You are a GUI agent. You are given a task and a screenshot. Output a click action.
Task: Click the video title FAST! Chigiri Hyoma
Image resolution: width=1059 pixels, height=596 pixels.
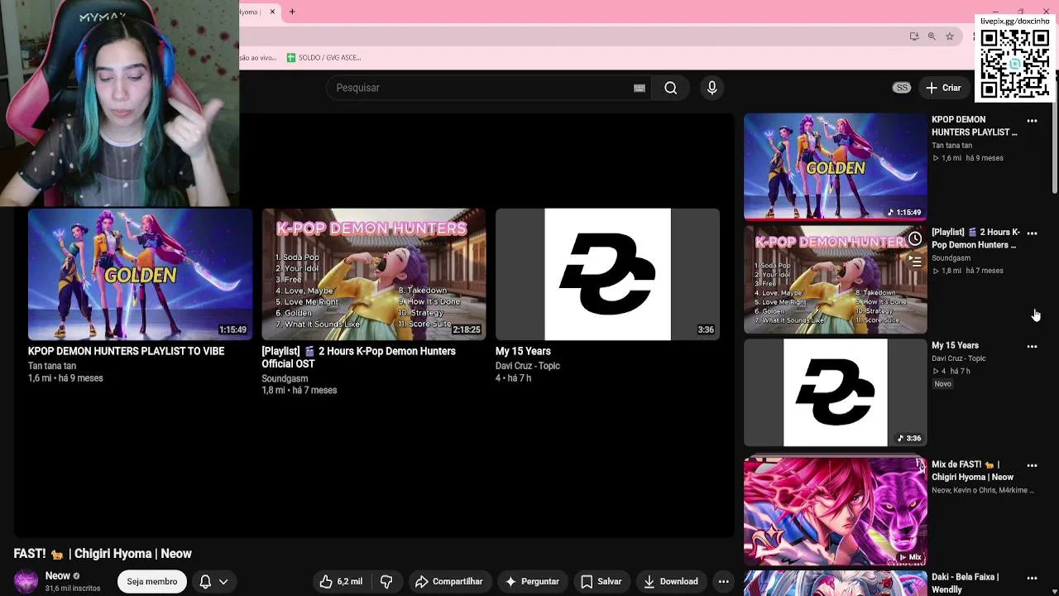(x=103, y=554)
